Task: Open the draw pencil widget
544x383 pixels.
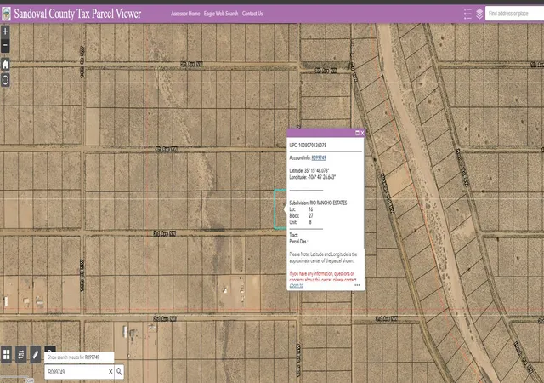Action: tap(36, 355)
